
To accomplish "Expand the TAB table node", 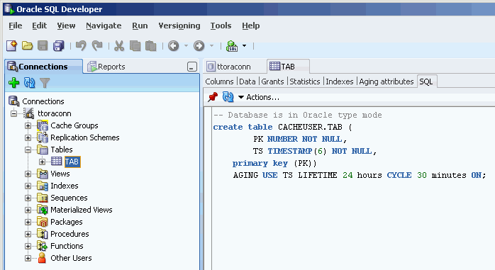I will (x=42, y=162).
